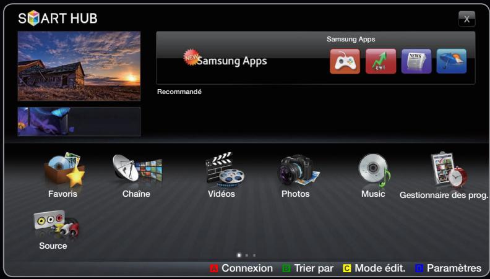The width and height of the screenshot is (490, 279).
Task: Click the Music label text
Action: point(373,194)
